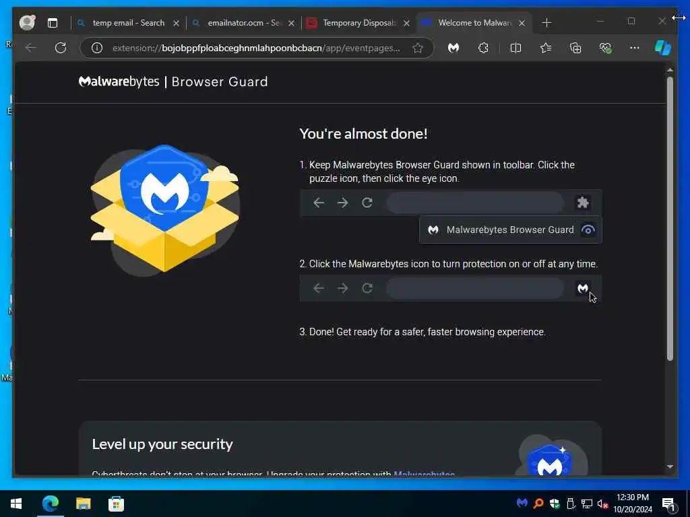Click the page vertical scrollbar thumb

[670, 219]
